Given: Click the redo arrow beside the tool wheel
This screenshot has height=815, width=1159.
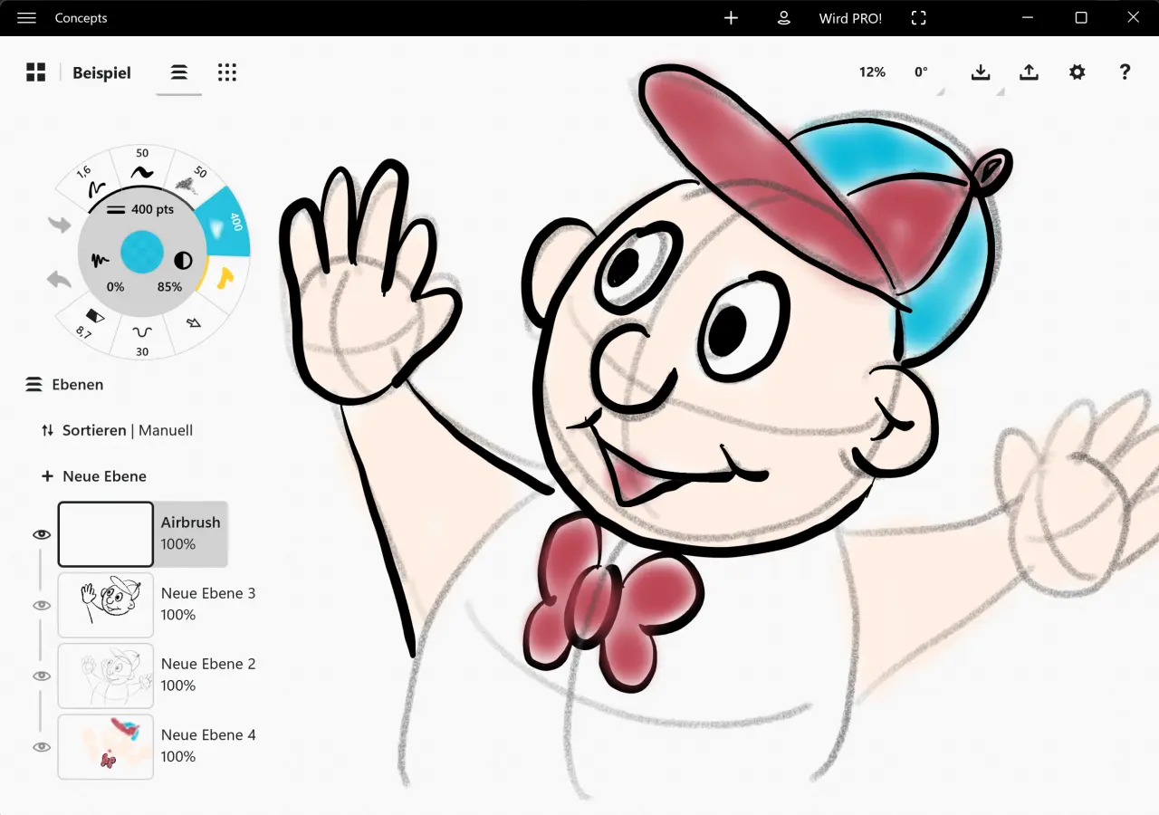Looking at the screenshot, I should coord(59,225).
